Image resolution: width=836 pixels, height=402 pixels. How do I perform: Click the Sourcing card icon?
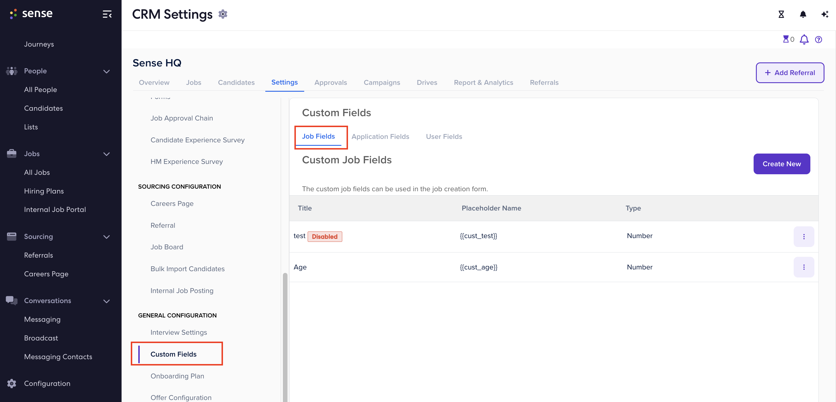(12, 236)
